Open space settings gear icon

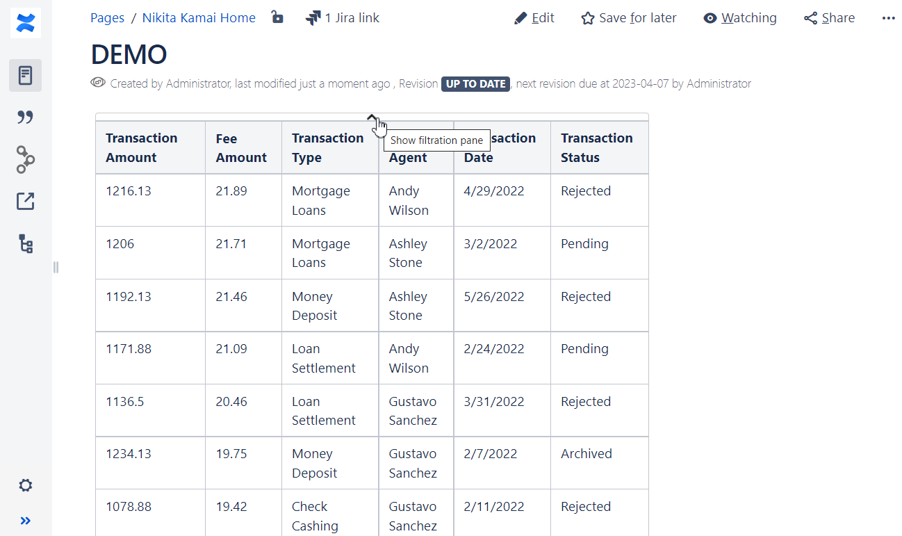(x=26, y=485)
